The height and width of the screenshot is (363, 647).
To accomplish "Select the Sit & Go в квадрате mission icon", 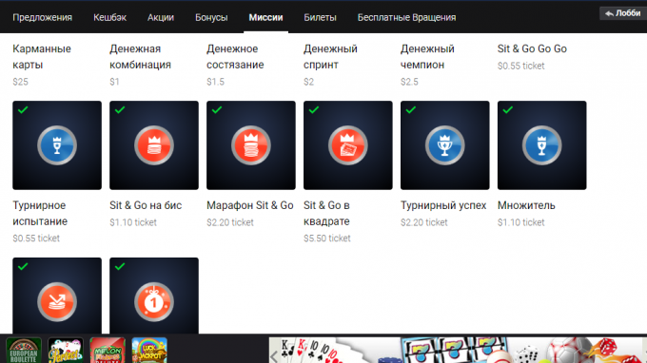I will tap(348, 145).
